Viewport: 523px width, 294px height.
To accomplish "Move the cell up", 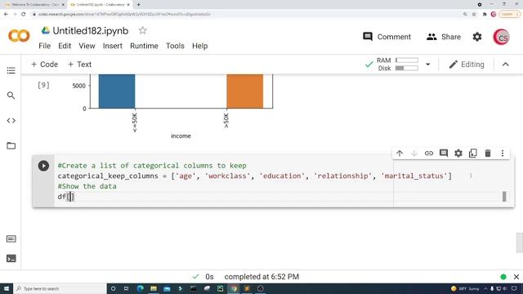I will [x=400, y=154].
